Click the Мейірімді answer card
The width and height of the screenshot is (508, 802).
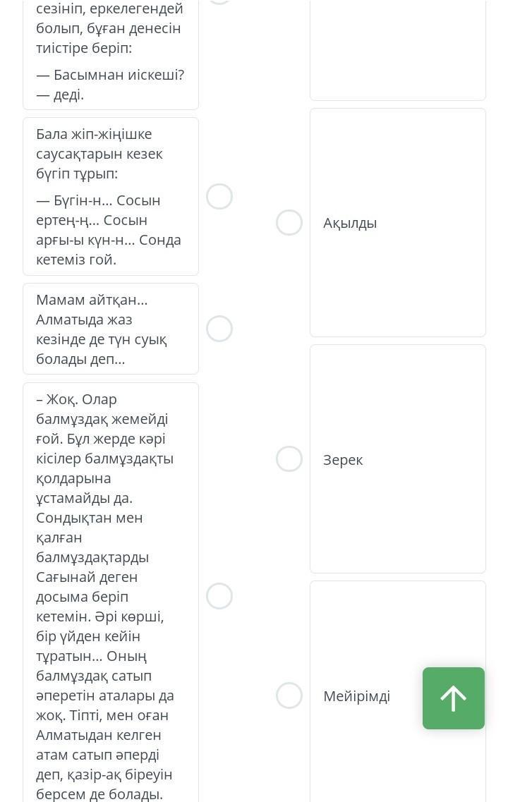pos(397,691)
